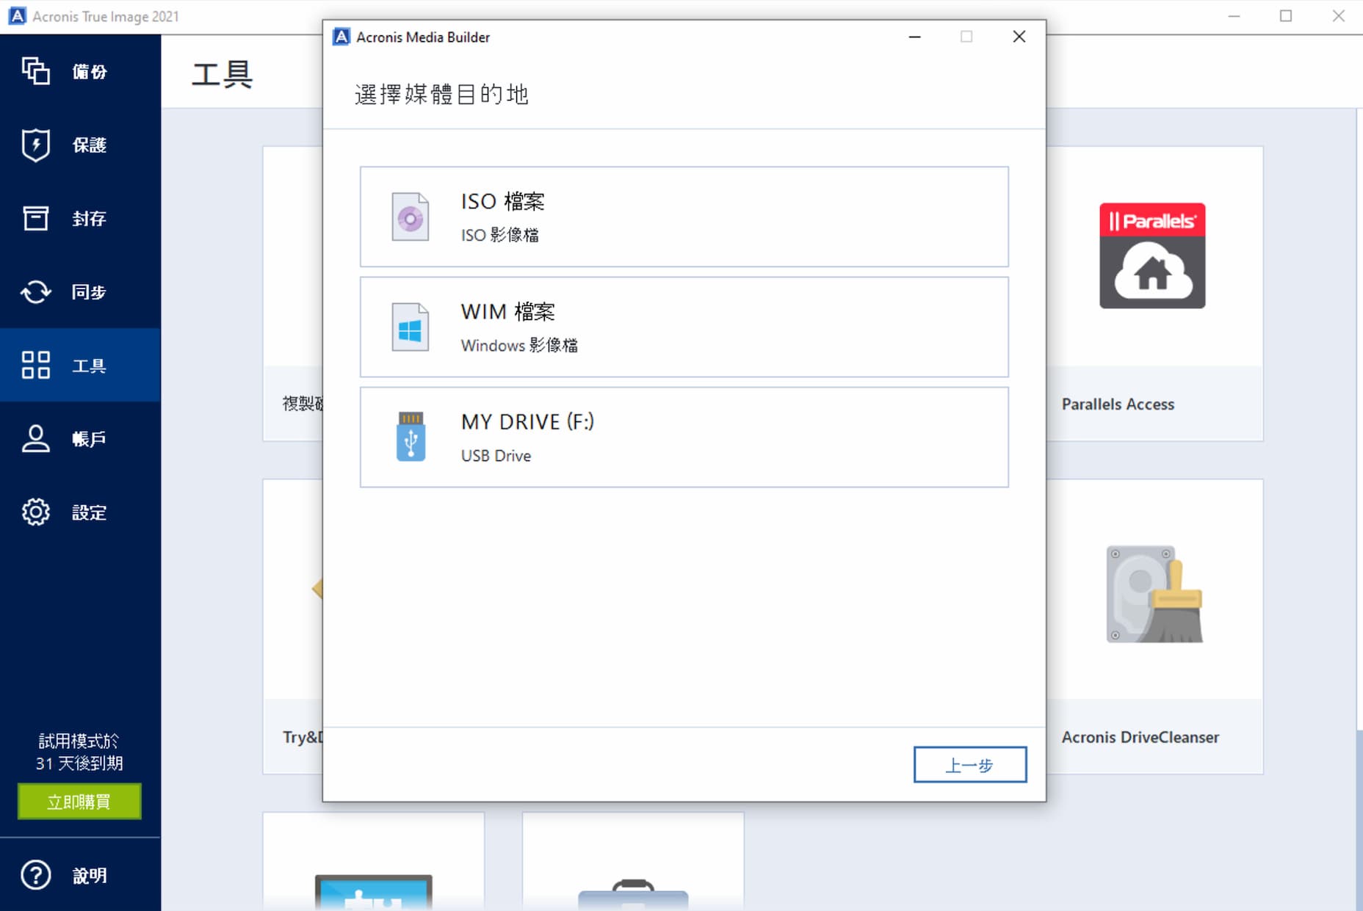This screenshot has height=911, width=1363.
Task: Open the Sync (同步) arrows icon
Action: pyautogui.click(x=35, y=291)
